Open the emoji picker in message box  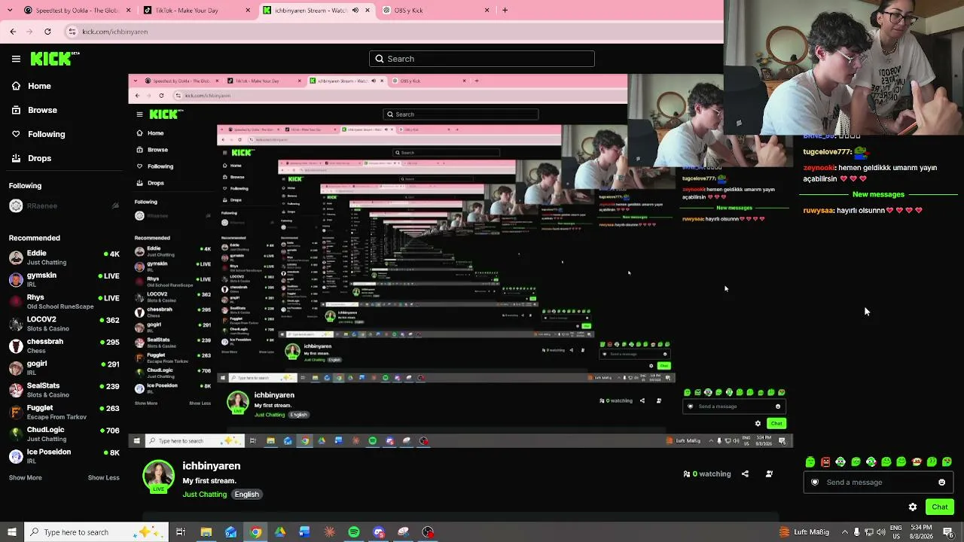[941, 483]
